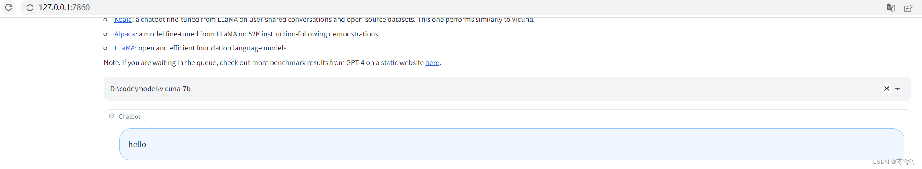The image size is (922, 169).
Task: Open the 'here' benchmark results link
Action: click(x=432, y=62)
